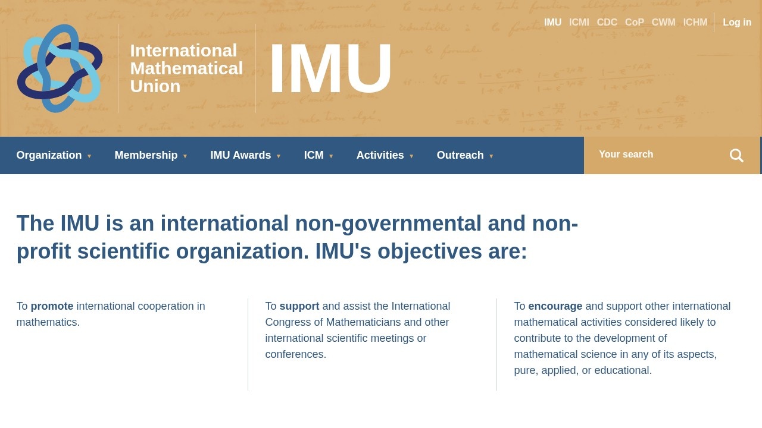
Task: Click the IMU knot logo icon
Action: coord(60,68)
